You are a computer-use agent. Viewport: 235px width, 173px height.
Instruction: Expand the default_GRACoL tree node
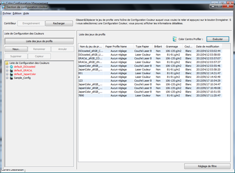point(7,71)
